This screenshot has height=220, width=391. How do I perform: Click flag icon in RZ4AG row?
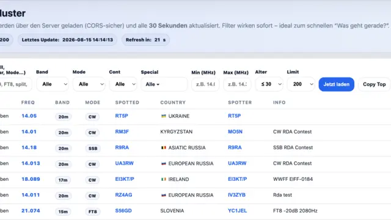[164, 195]
